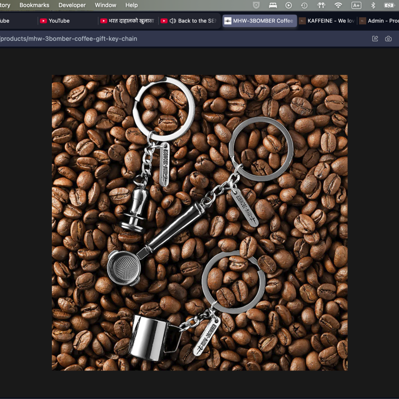Click the note/edit icon in the address bar
The image size is (399, 399).
click(375, 39)
